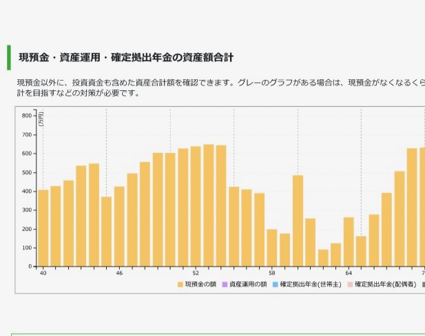
Task: Click the purple 資産運用の額 legend icon
Action: point(224,284)
